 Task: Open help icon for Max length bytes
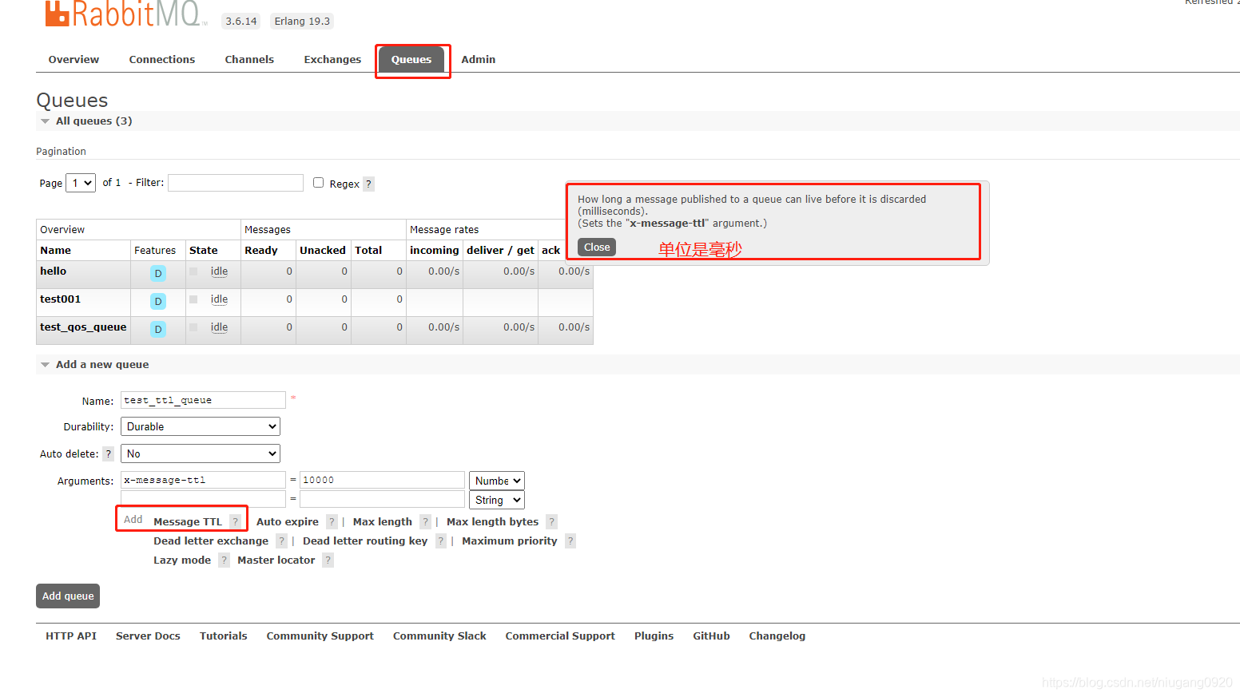coord(551,522)
